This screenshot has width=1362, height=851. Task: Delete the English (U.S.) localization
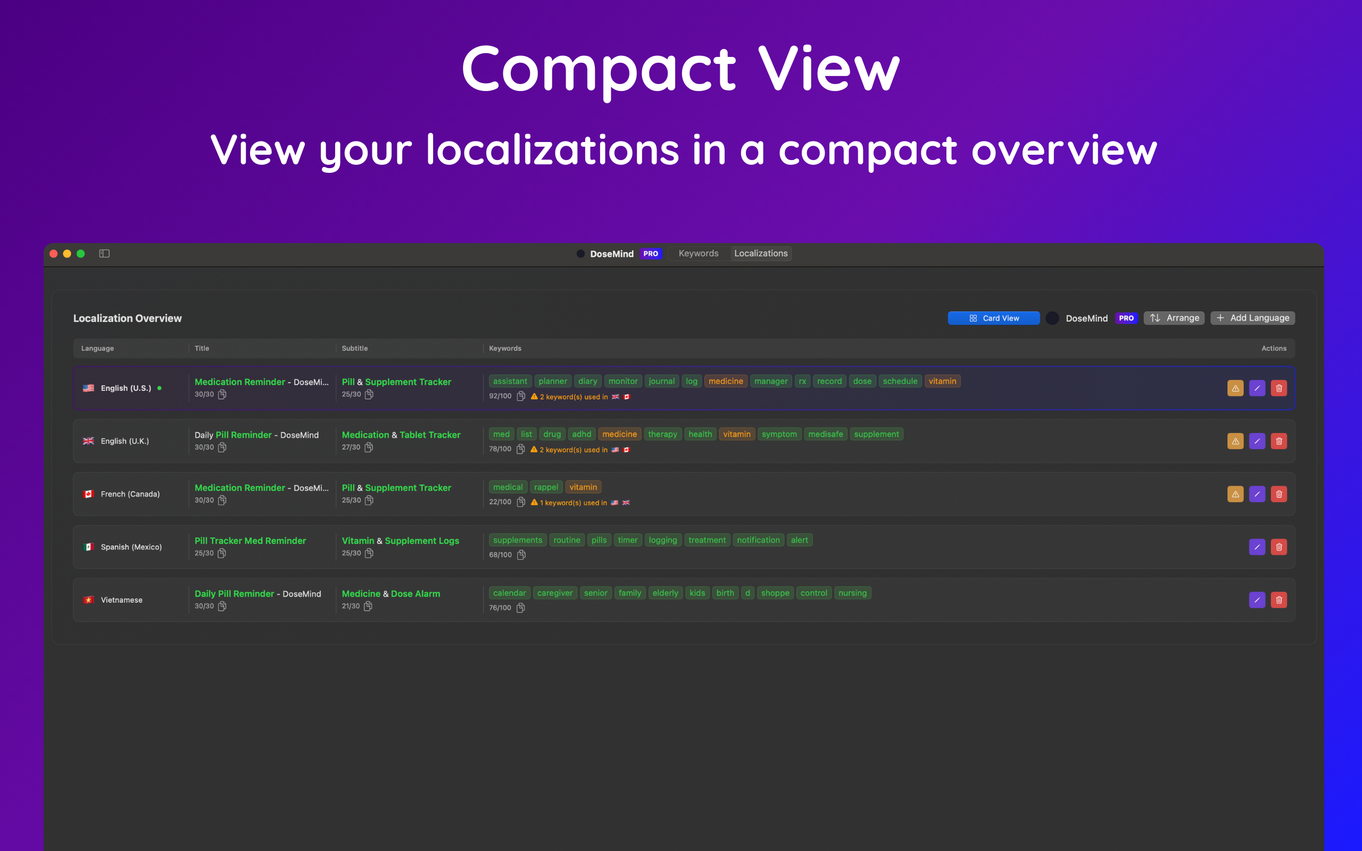point(1278,388)
